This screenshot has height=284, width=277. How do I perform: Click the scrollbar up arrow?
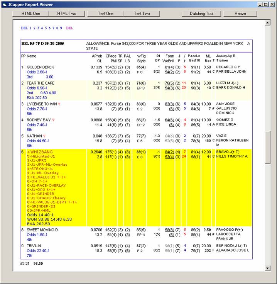point(267,22)
